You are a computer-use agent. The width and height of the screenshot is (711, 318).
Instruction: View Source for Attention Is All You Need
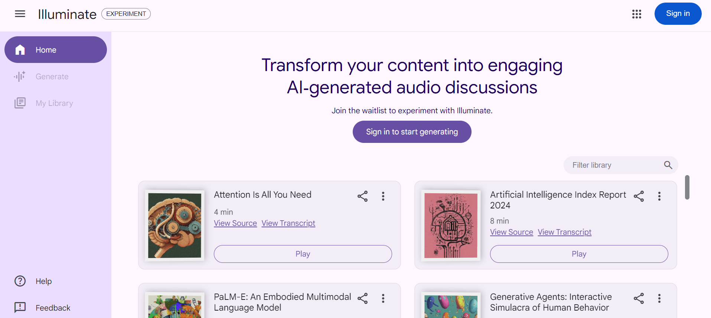[x=235, y=223]
